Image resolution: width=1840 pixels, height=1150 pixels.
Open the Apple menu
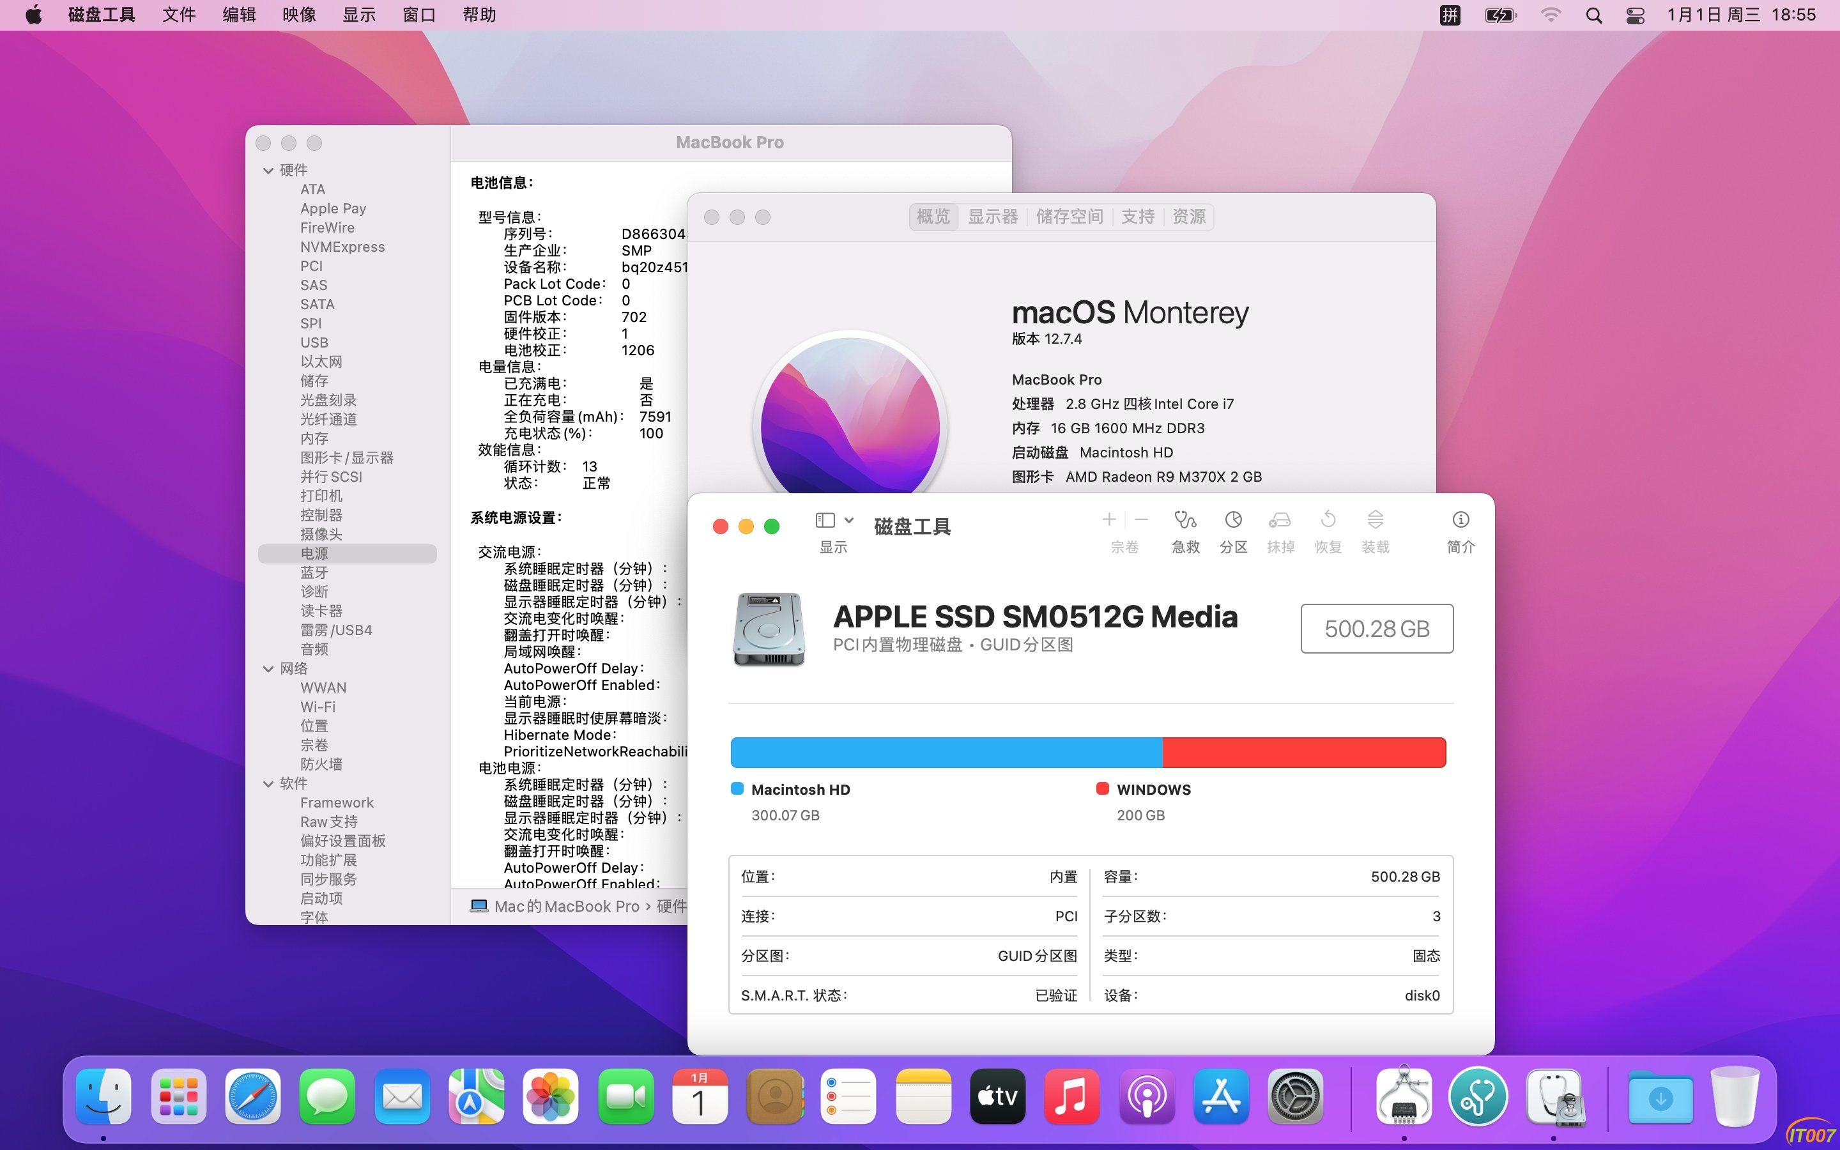click(33, 15)
